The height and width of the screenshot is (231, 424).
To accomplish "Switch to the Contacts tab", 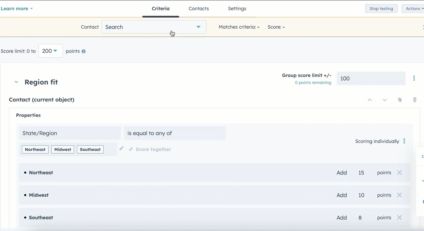I will pos(199,8).
